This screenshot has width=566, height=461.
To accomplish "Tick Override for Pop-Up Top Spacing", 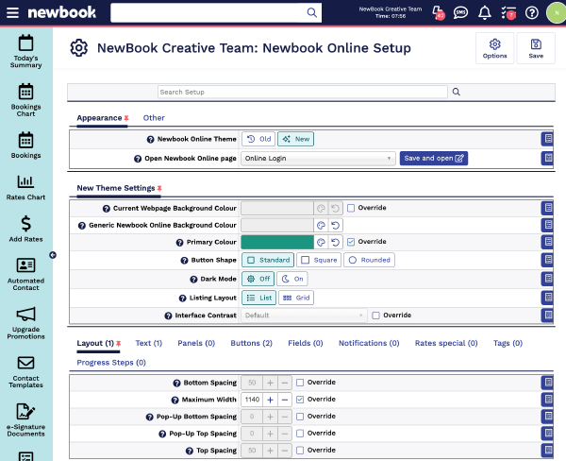I will coord(300,434).
